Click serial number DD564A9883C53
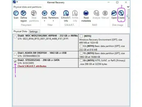 pos(31,56)
